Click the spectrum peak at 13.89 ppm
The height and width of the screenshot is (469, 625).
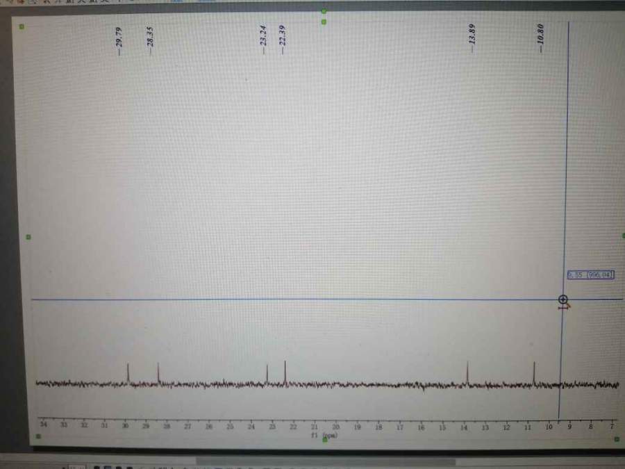click(x=467, y=373)
